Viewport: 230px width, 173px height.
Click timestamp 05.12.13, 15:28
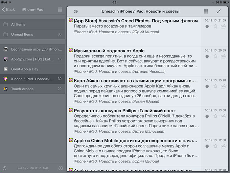[215, 80]
